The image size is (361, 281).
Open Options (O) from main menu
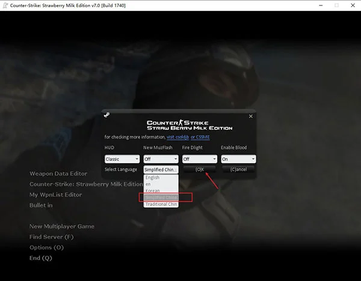pos(46,247)
